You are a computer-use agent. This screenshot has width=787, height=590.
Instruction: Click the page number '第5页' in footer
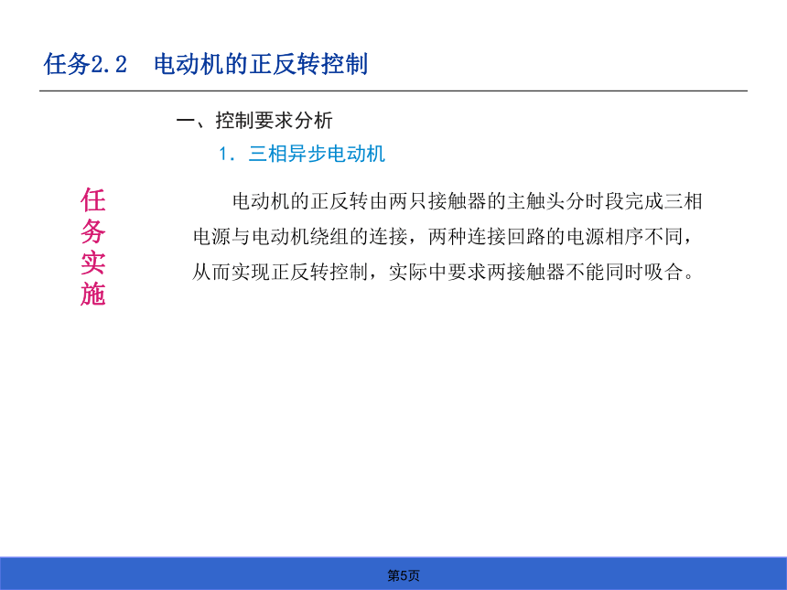pyautogui.click(x=403, y=575)
